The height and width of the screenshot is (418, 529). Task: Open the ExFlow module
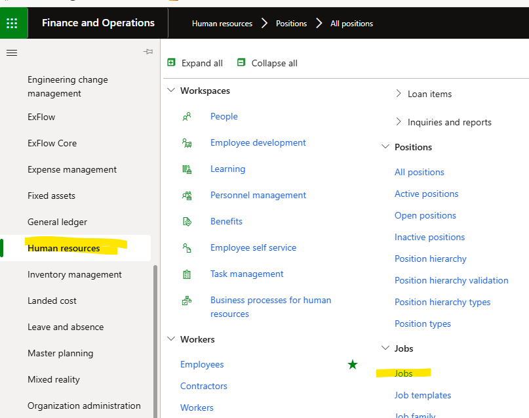click(41, 117)
